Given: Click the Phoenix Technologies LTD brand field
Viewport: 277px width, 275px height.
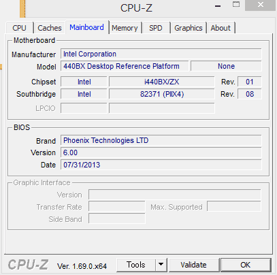Looking at the screenshot, I should pyautogui.click(x=161, y=140).
